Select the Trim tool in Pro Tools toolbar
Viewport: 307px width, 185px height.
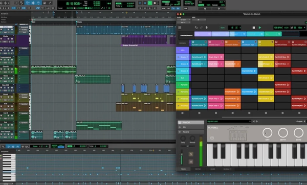[x=28, y=3]
